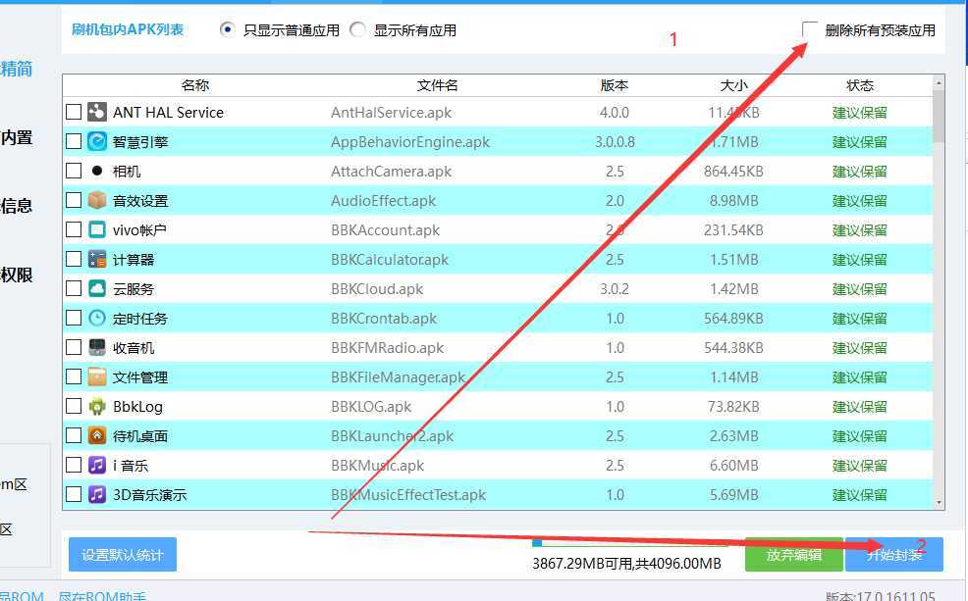Click the list scrollbar up arrow

tap(939, 82)
